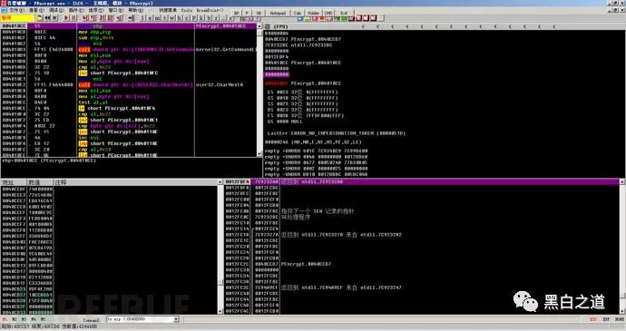The image size is (626, 331).
Task: Click the CMD button
Action: point(328,13)
